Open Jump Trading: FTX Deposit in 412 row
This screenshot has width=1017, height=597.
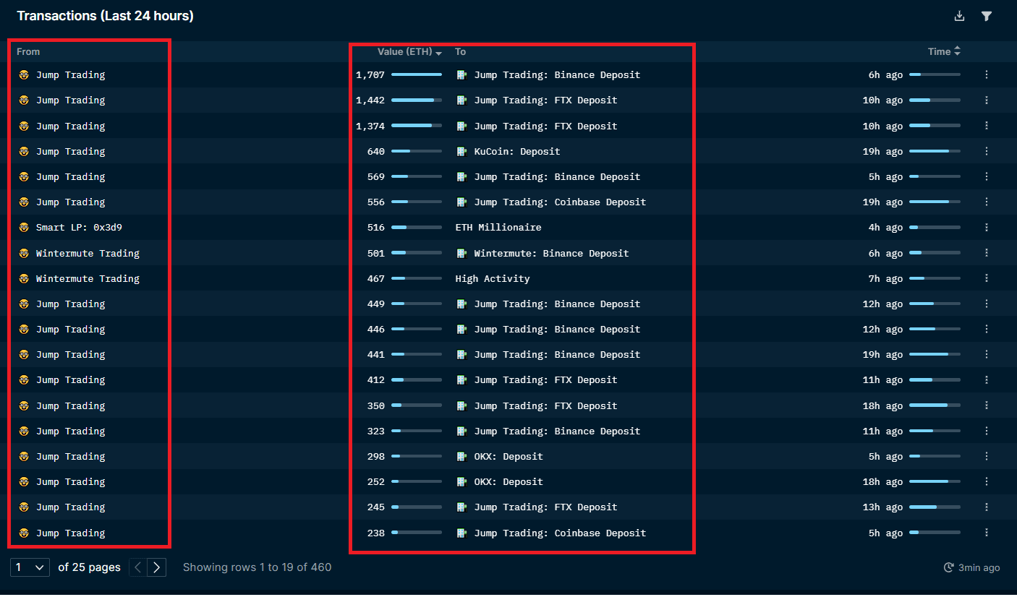(x=545, y=379)
